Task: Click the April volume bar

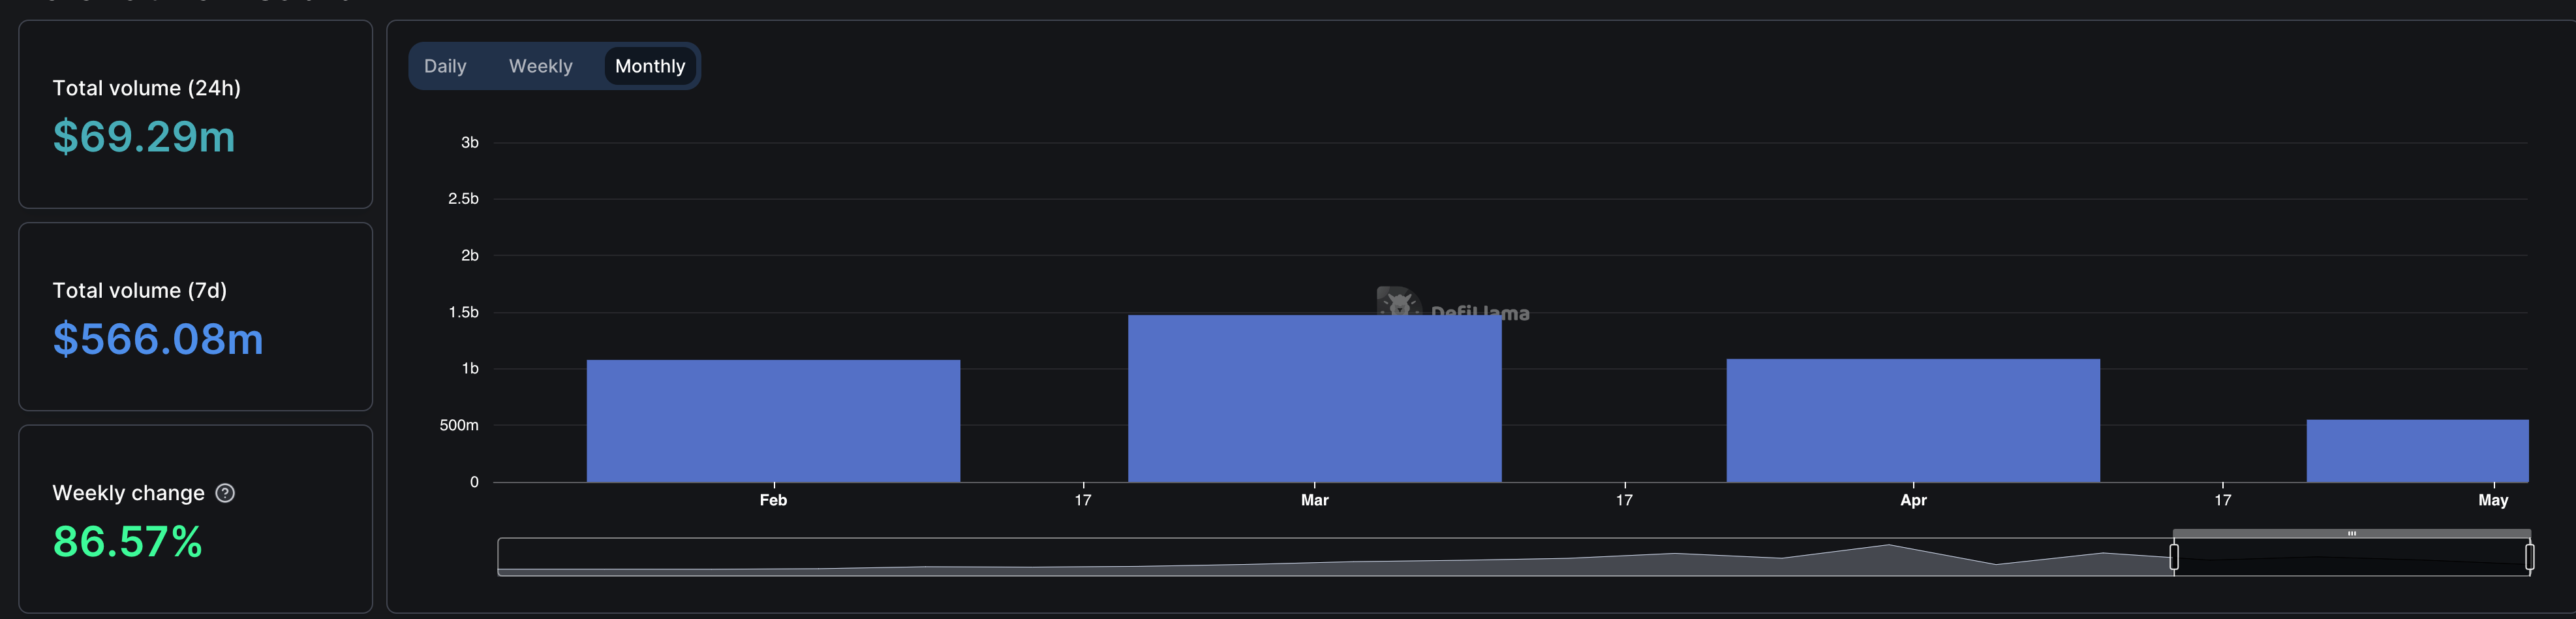Action: 1912,420
